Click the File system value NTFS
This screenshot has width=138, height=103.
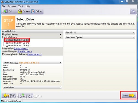point(23,77)
